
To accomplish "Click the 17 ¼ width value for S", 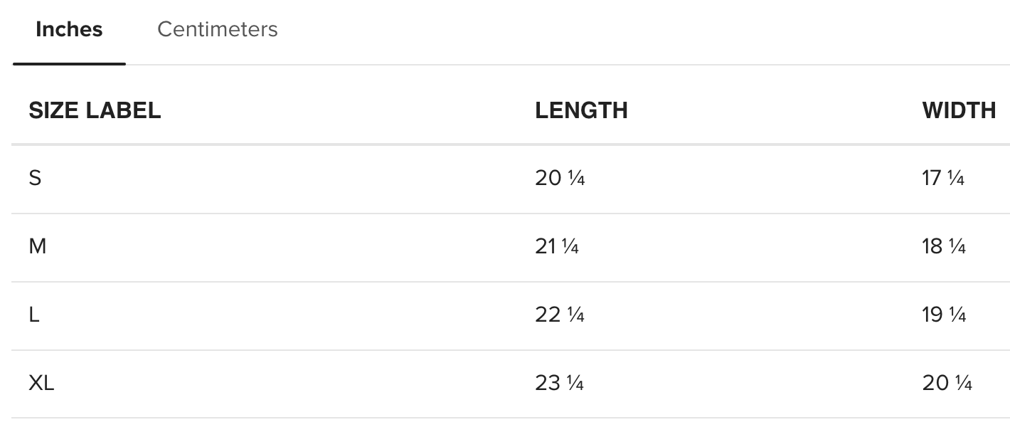I will click(943, 178).
